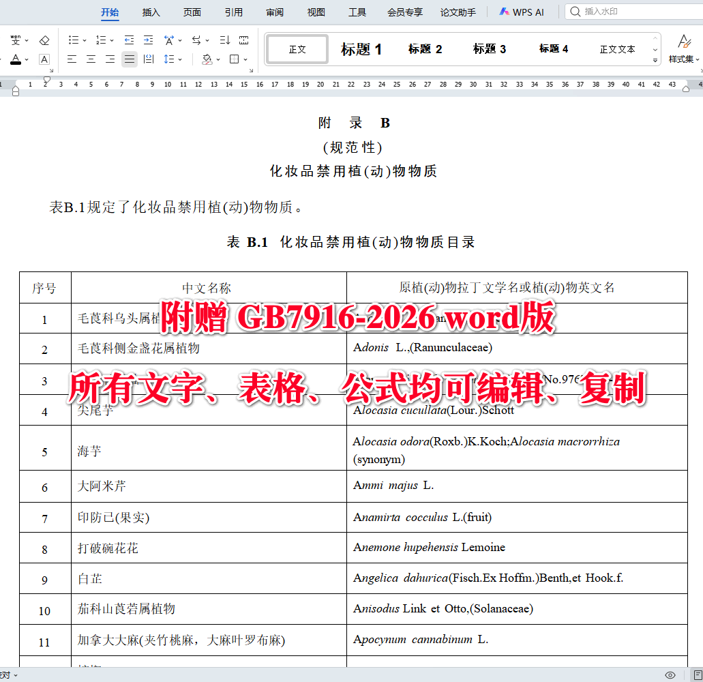The height and width of the screenshot is (682, 703).
Task: Open the bullet style dropdown arrow
Action: click(x=85, y=41)
